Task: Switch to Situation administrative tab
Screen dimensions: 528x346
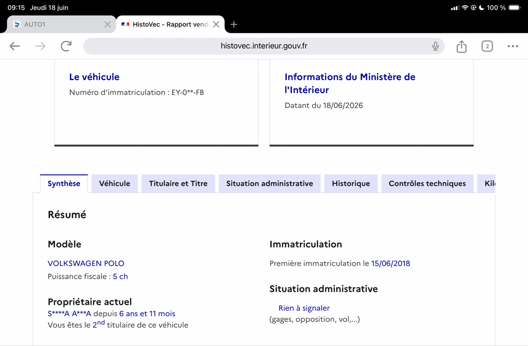Action: point(270,184)
